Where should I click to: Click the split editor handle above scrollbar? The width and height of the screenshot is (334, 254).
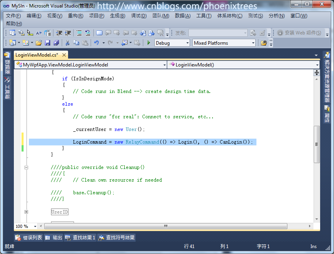coord(317,73)
